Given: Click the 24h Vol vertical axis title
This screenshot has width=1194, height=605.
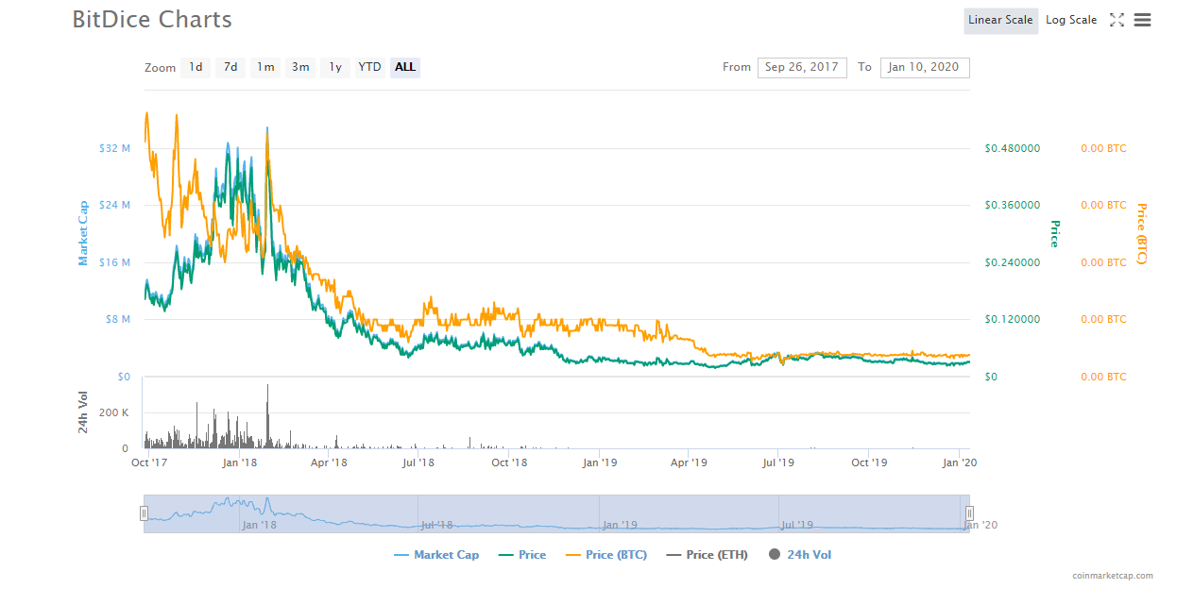Looking at the screenshot, I should 83,412.
